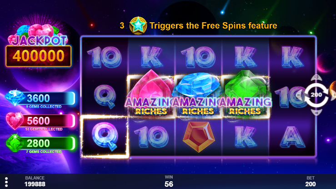Click the highlighted Q symbol on first reel
336x189 pixels.
(x=105, y=136)
